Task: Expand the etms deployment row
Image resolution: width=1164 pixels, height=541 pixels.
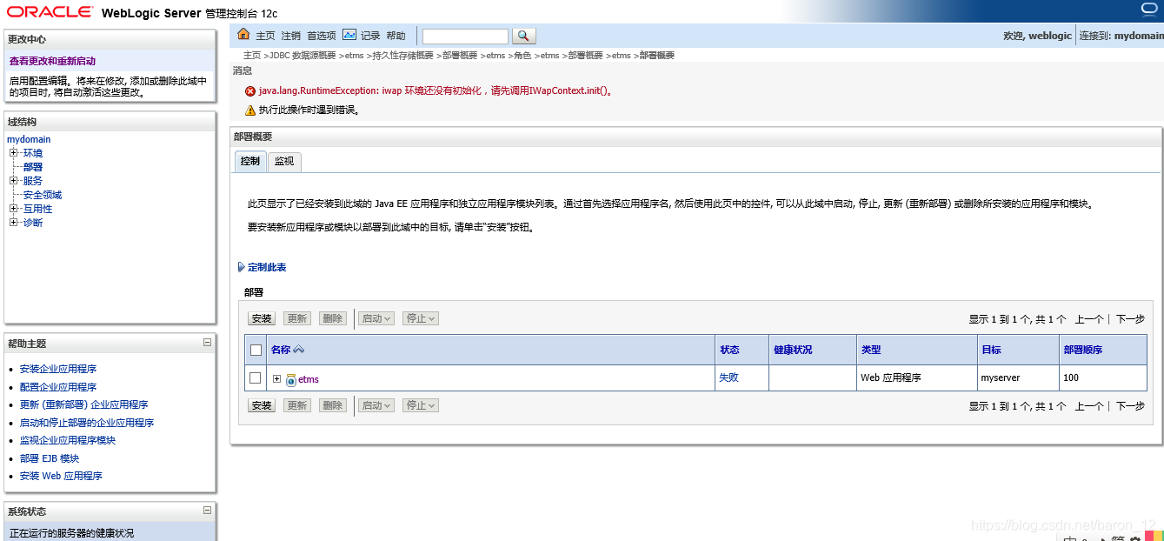Action: (277, 378)
